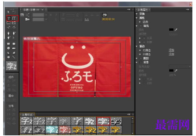
Task: Open the title selector dropdown arrow
Action: click(x=42, y=10)
